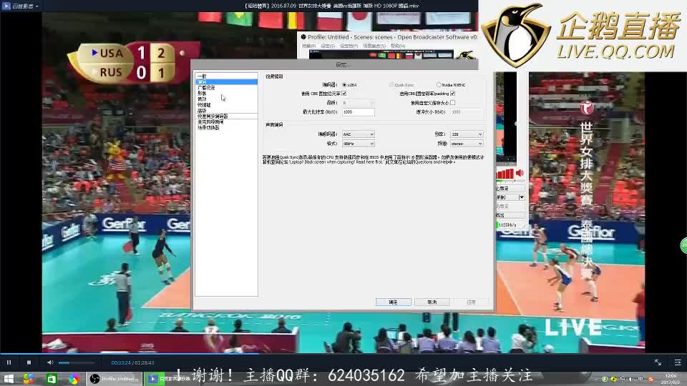Click the fullscreen icon in the player bar
The image size is (687, 386).
(658, 362)
